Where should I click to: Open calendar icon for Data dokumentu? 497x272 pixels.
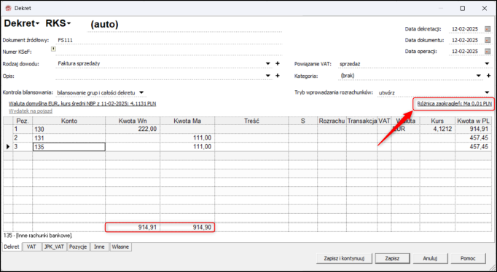(x=488, y=40)
